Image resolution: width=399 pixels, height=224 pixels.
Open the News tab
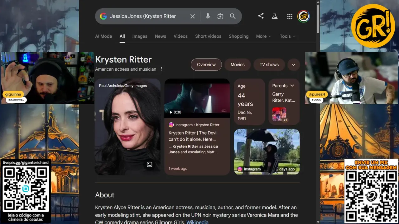pos(161,36)
